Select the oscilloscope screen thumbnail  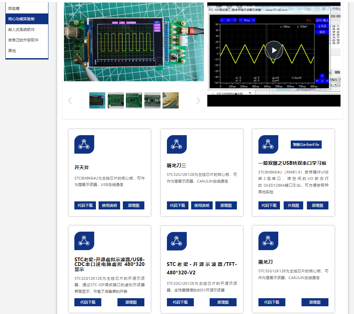pyautogui.click(x=97, y=101)
